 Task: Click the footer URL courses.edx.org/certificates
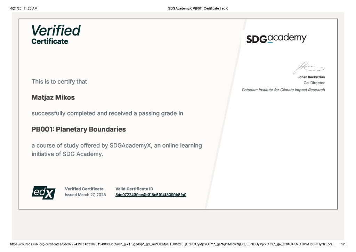pos(172,244)
